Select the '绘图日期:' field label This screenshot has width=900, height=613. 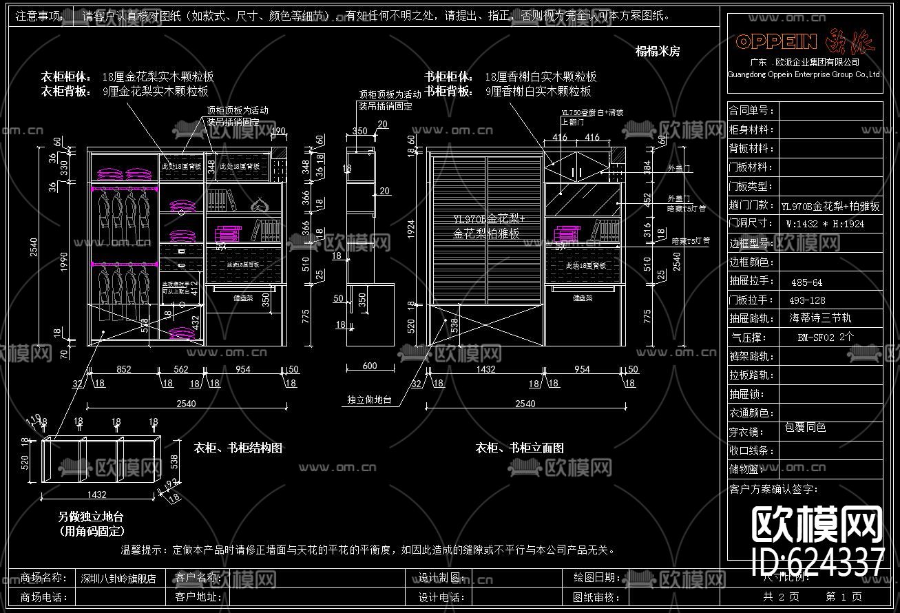coord(597,578)
